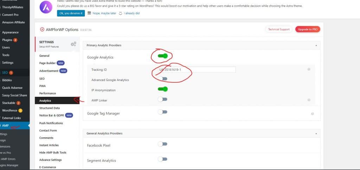Screen dimensions: 360x170
Task: Enable Advanced Google Analytics toggle
Action: pos(162,79)
